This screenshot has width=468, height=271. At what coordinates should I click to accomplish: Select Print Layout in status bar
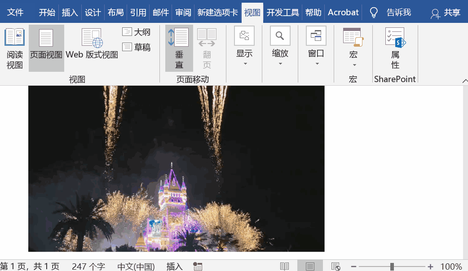pos(310,266)
